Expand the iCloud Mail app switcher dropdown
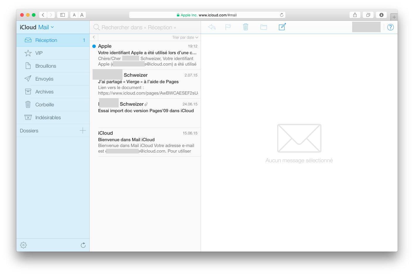This screenshot has height=275, width=414. 52,27
